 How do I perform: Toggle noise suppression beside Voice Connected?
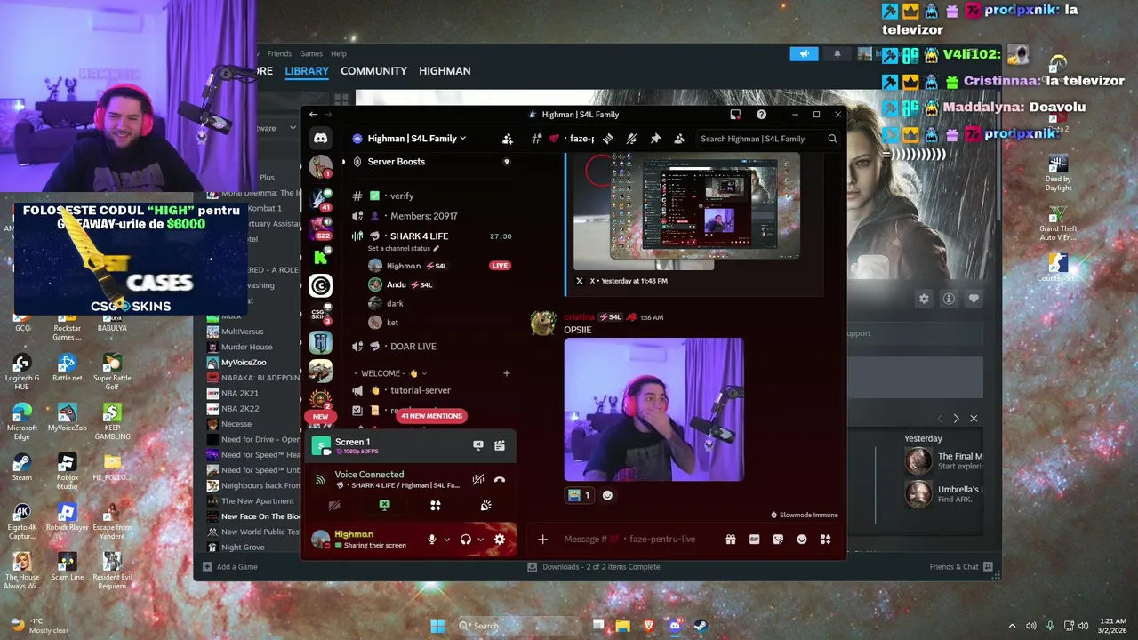[478, 480]
